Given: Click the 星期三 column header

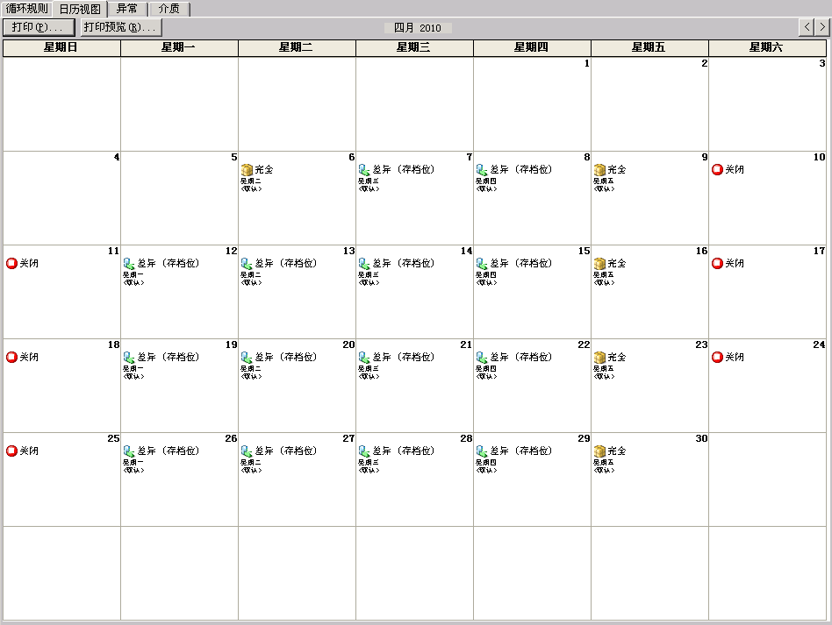Looking at the screenshot, I should [x=414, y=47].
